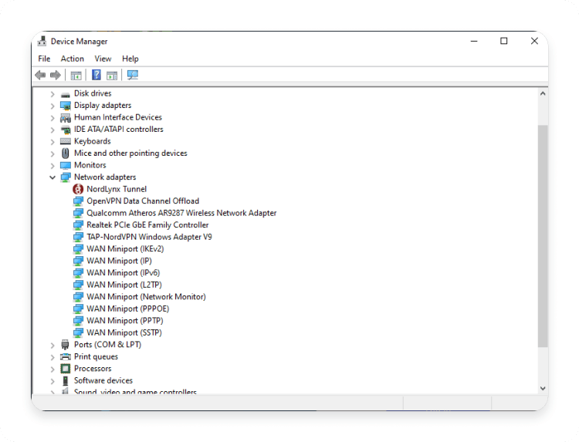The width and height of the screenshot is (579, 442).
Task: Expand IDE ATA/ATAPI controllers node
Action: click(x=52, y=130)
